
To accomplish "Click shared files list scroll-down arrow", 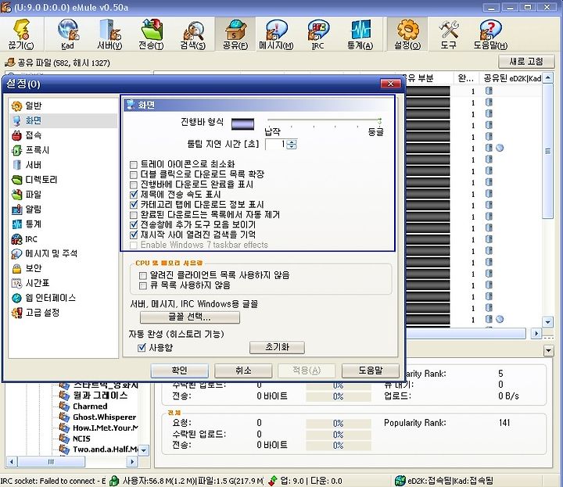I will (547, 321).
